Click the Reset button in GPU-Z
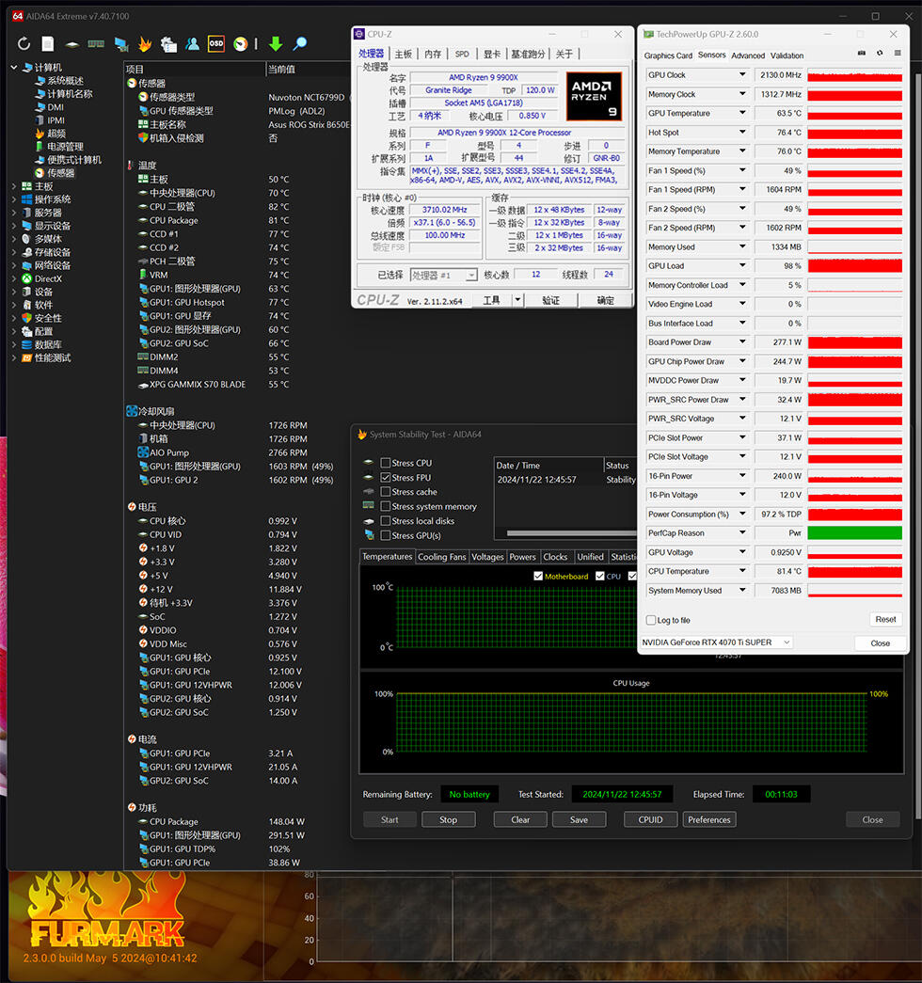 [885, 620]
